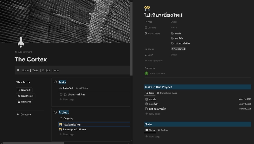Click the spinner icon next to Status property
This screenshot has width=254, height=144.
coord(146,49)
